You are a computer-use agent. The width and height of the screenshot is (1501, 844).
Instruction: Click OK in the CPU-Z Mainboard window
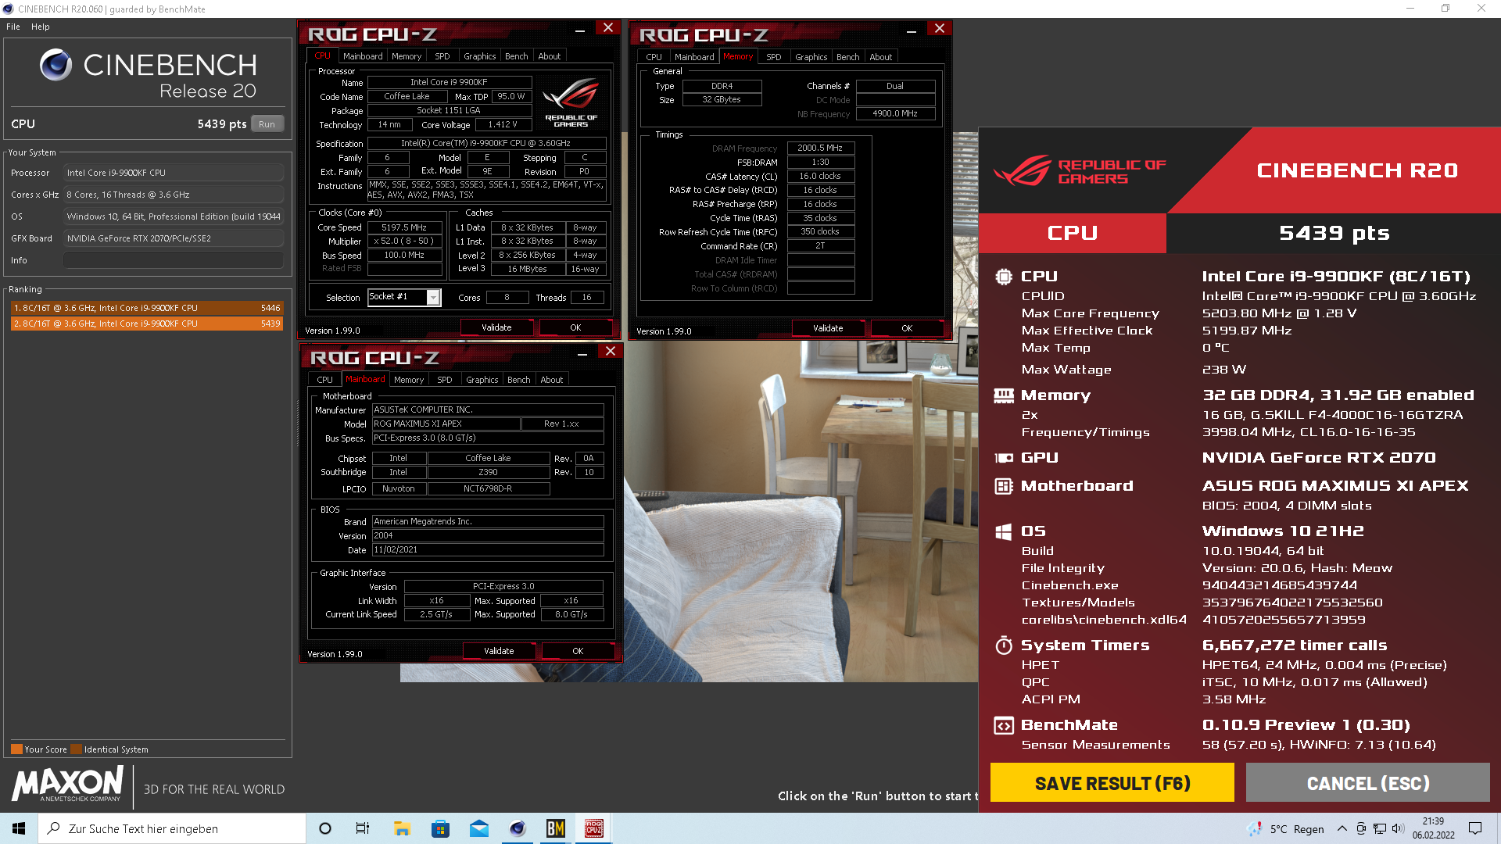point(578,651)
